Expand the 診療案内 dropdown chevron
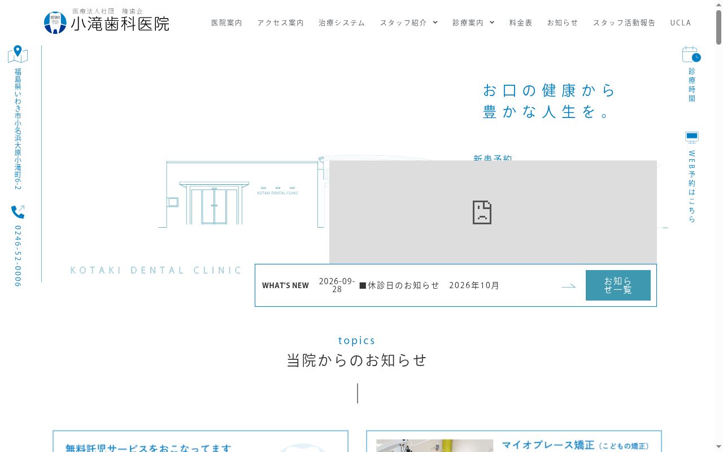The height and width of the screenshot is (452, 723). [x=492, y=23]
